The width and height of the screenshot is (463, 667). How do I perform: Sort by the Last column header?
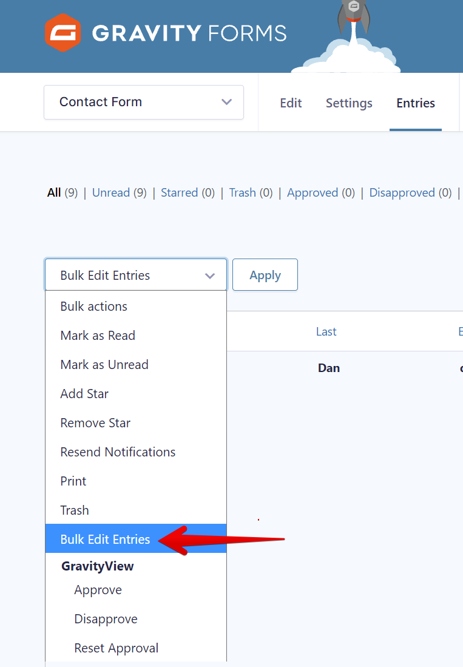click(326, 331)
